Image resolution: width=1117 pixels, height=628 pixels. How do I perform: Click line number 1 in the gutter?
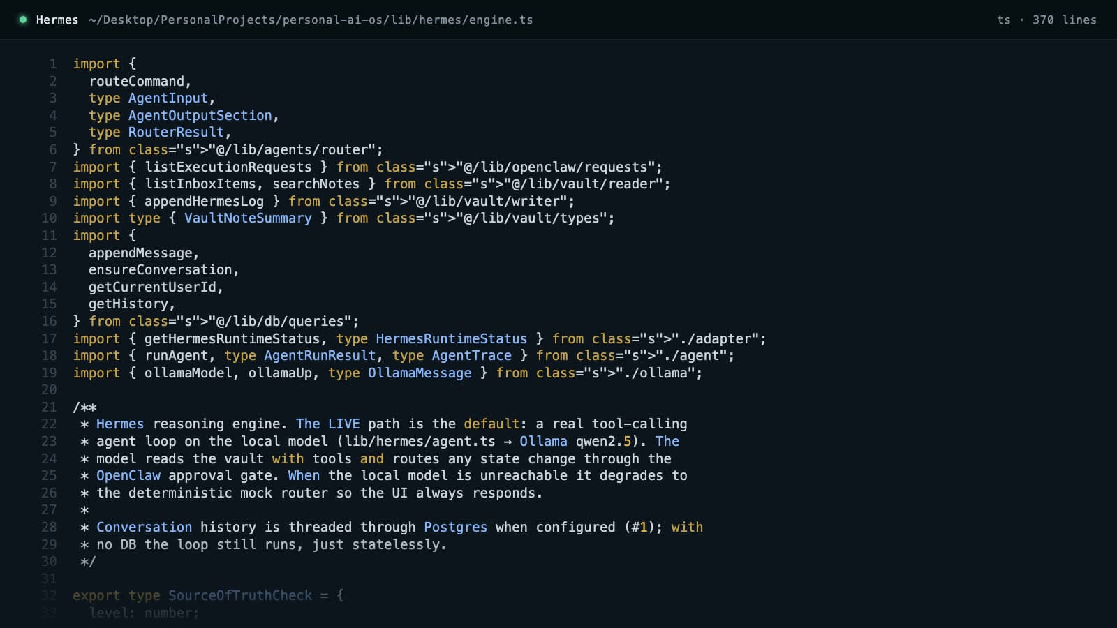point(53,63)
